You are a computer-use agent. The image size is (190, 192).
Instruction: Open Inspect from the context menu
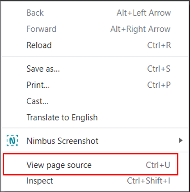(x=40, y=181)
